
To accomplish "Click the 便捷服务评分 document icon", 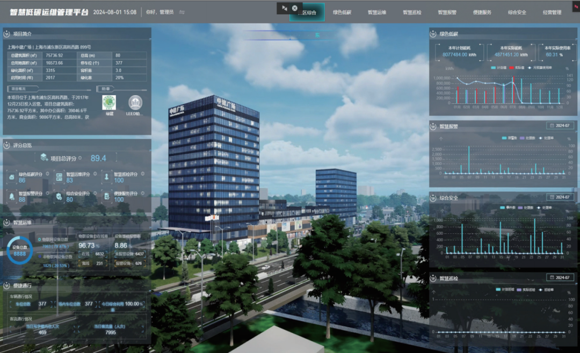I will 107,197.
